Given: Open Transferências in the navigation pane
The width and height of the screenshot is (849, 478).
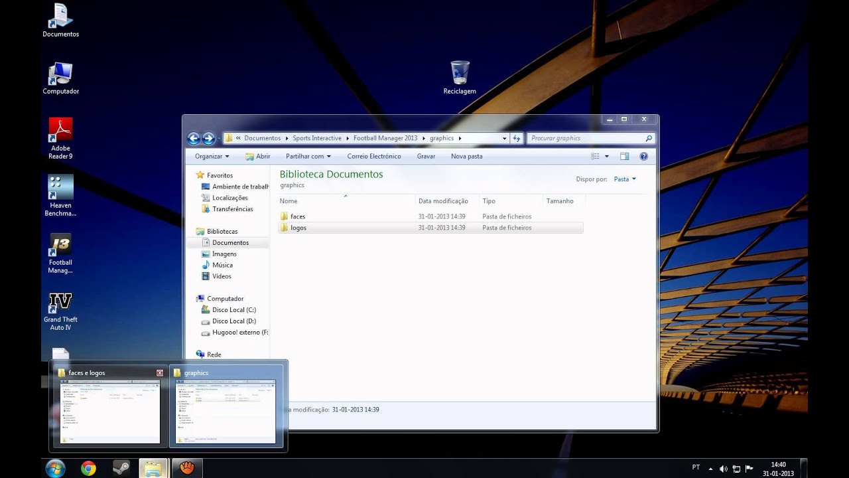Looking at the screenshot, I should coord(227,209).
